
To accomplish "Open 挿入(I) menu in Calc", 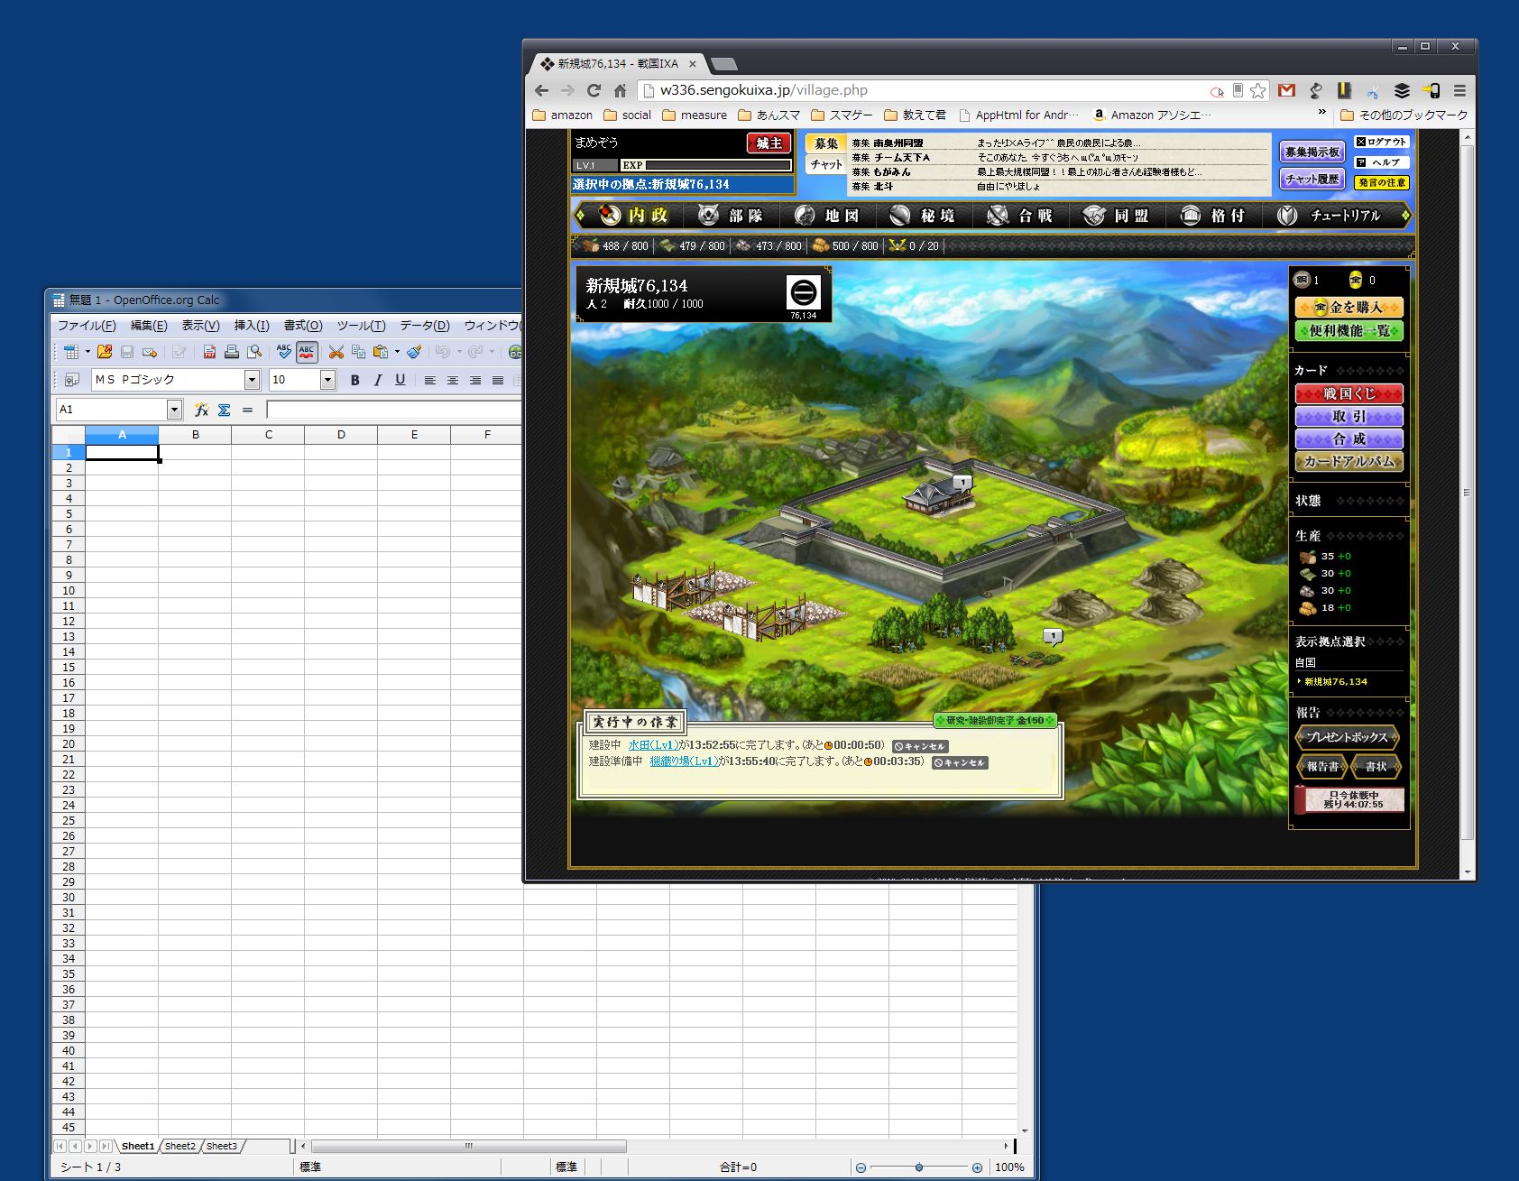I will pyautogui.click(x=252, y=325).
